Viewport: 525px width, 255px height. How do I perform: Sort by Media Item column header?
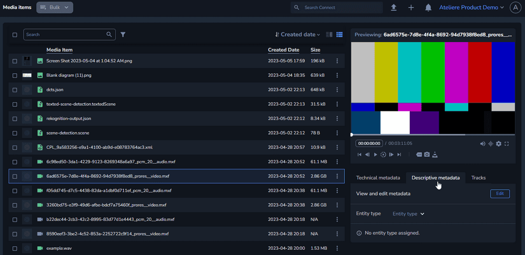(x=59, y=50)
